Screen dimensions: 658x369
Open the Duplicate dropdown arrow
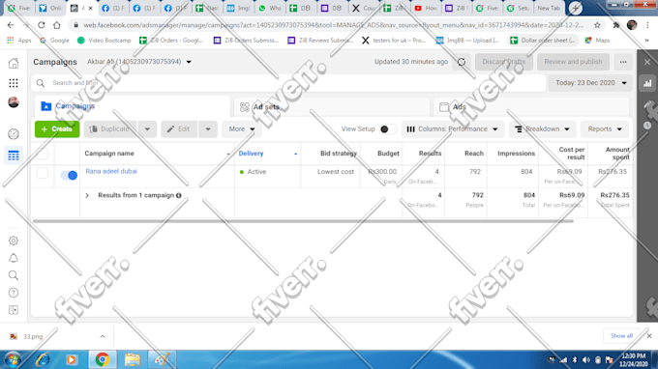[147, 129]
